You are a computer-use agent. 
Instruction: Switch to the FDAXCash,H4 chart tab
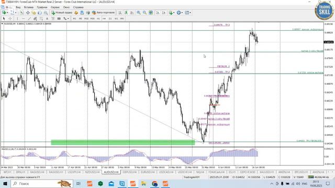point(216,172)
